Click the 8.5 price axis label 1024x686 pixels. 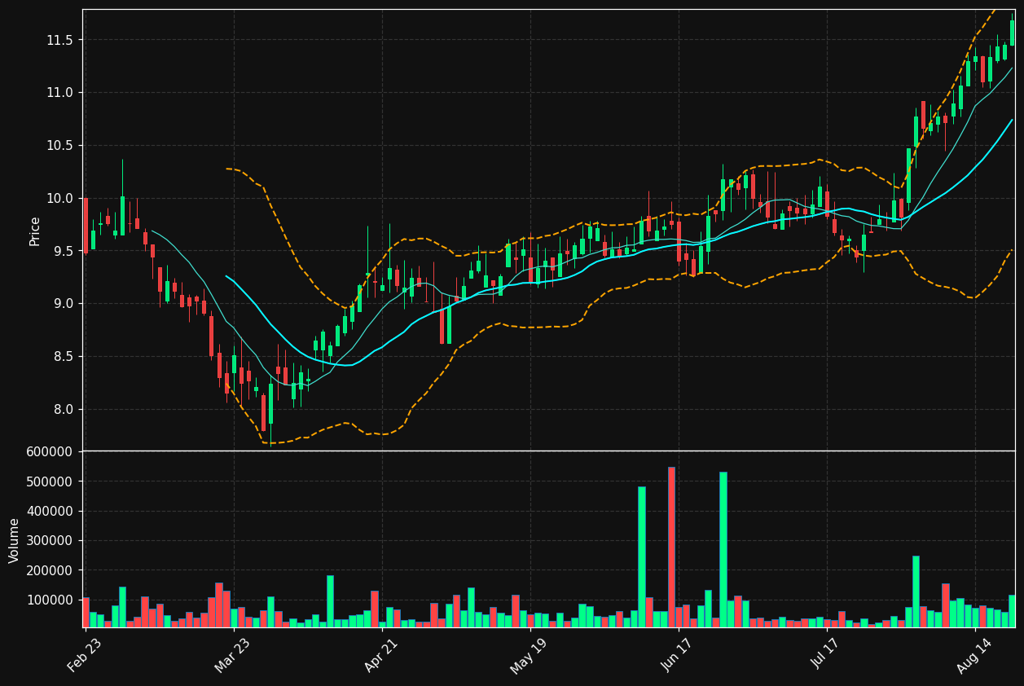62,356
